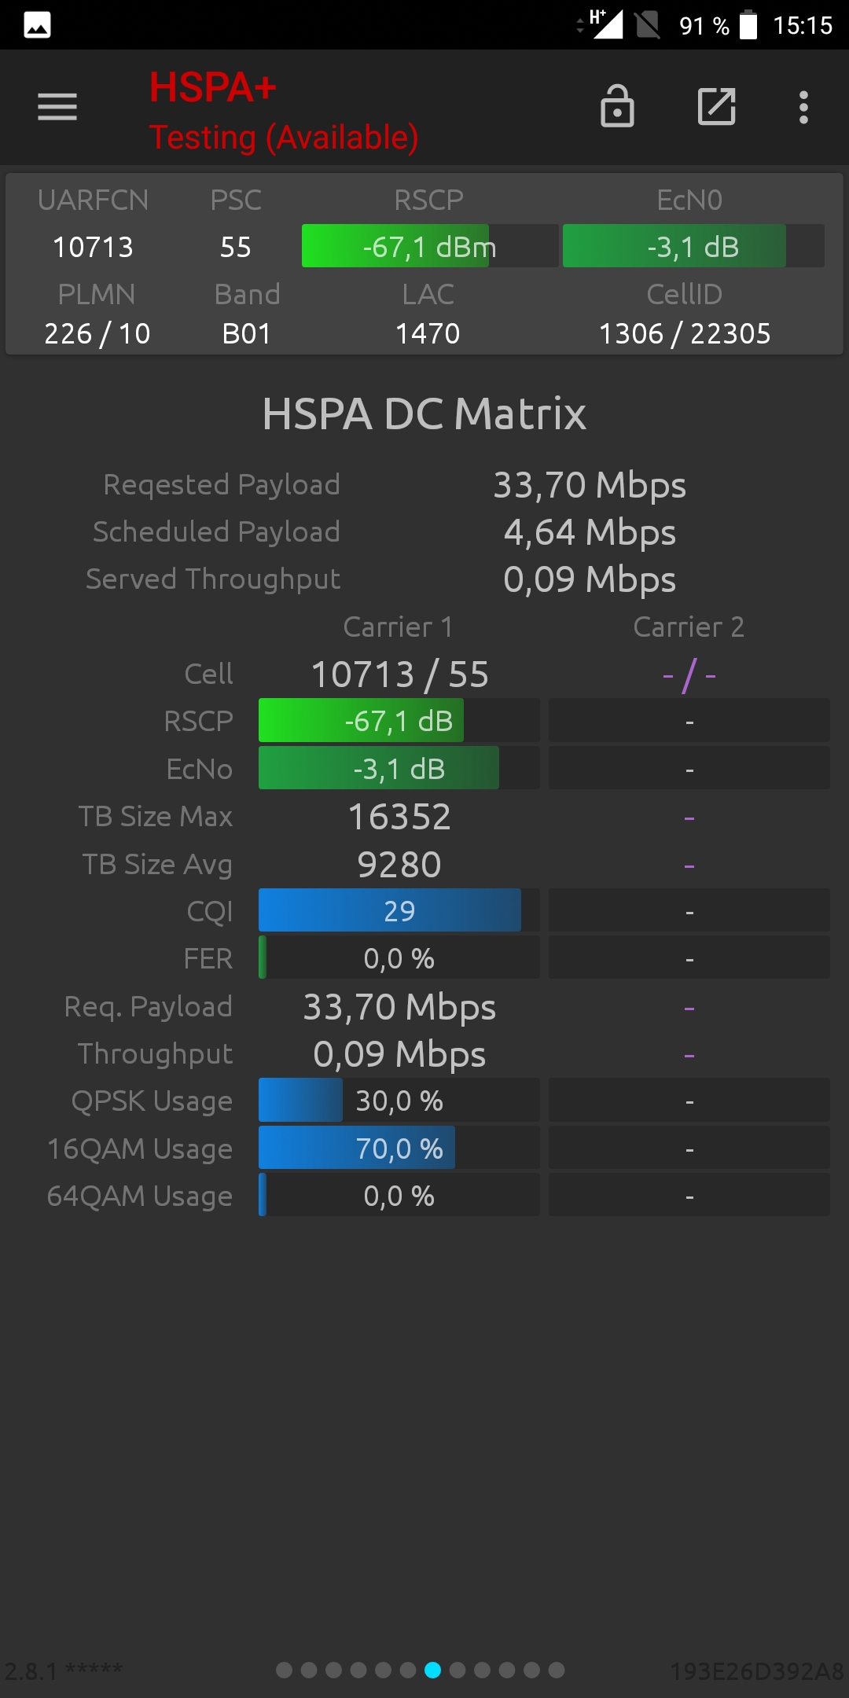The image size is (849, 1698).
Task: Tap the HSPA DC Matrix heading
Action: [424, 413]
